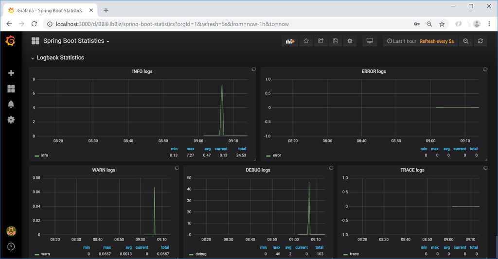This screenshot has height=259, width=498.
Task: Click the INFO logs loading spinner icon
Action: (254, 69)
